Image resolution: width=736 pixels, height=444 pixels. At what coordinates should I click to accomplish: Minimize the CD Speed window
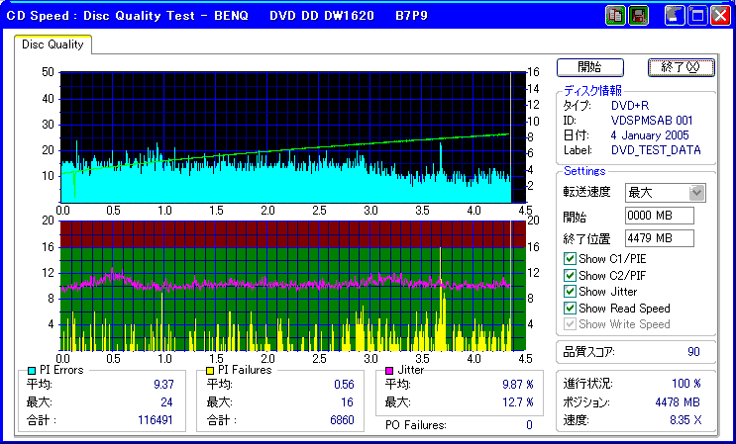(675, 16)
